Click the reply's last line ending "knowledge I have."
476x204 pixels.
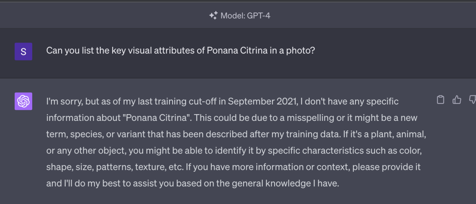tap(192, 184)
